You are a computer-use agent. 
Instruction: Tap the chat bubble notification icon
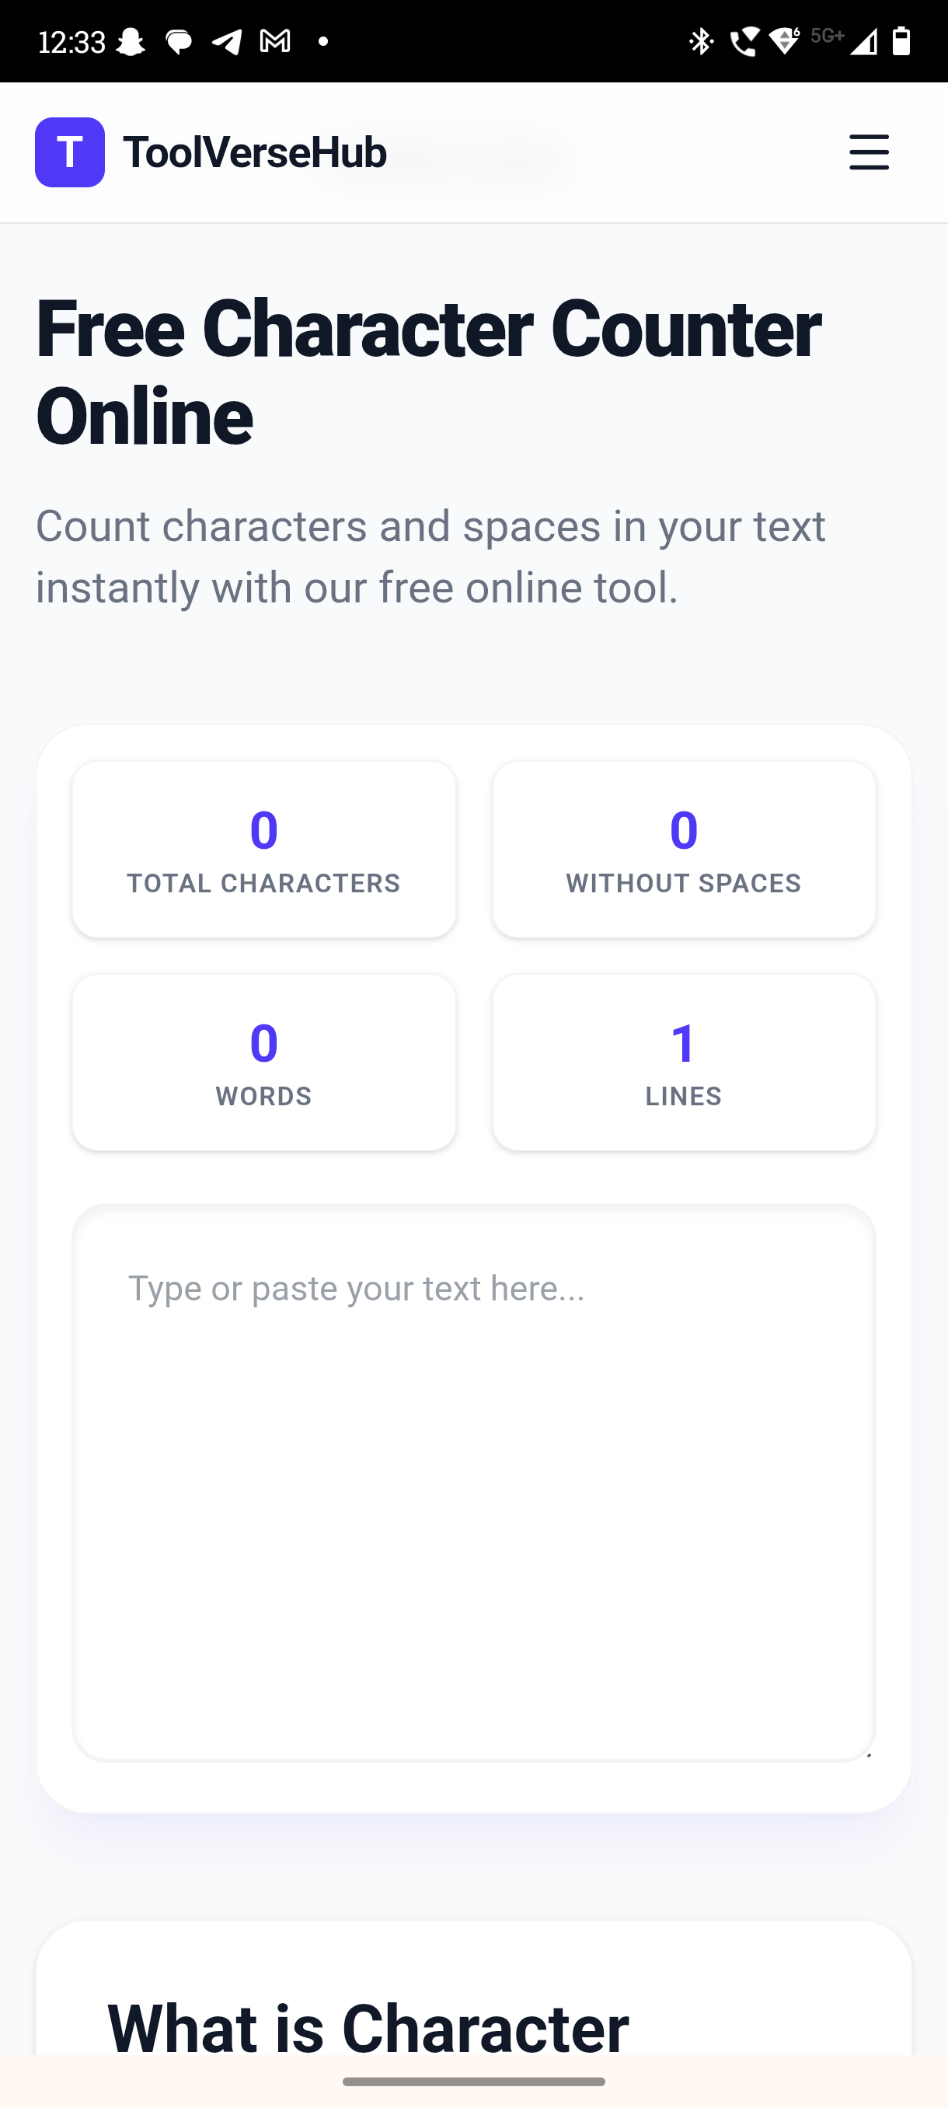coord(178,41)
